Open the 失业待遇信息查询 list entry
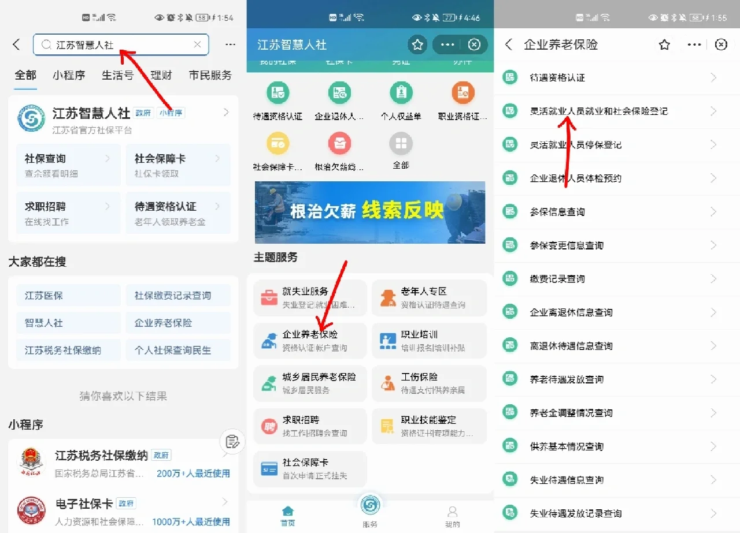The width and height of the screenshot is (740, 533). (x=617, y=480)
